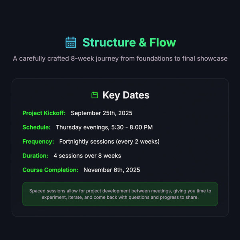Click the Duration label
The image size is (240, 240).
click(35, 156)
